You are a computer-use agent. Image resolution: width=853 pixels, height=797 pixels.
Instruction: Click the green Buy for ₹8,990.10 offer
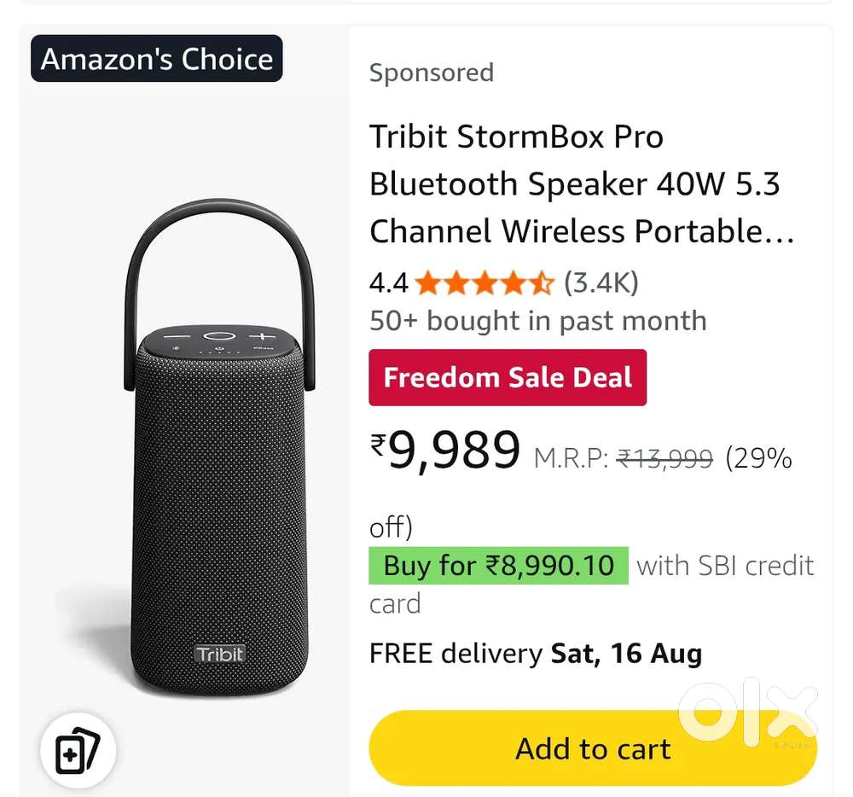click(x=498, y=566)
